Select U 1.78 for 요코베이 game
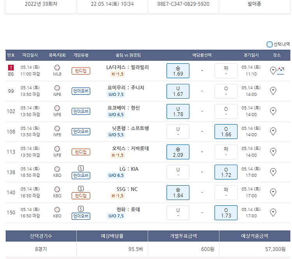Screen dimensions: 292x259 point(178,111)
